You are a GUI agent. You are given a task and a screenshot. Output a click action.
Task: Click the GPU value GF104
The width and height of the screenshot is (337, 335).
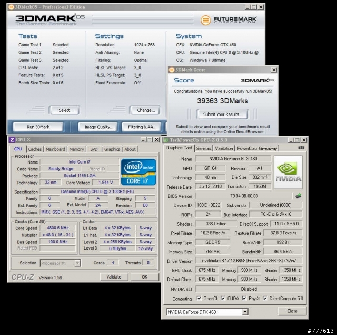(210, 168)
